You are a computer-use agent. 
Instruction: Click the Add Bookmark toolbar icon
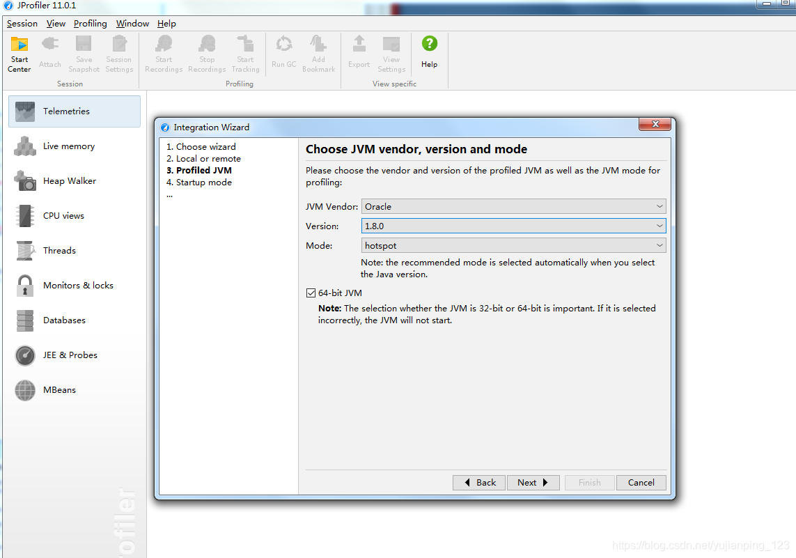(x=318, y=44)
